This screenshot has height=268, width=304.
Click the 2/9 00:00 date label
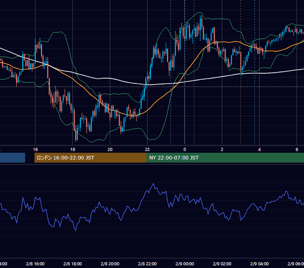tap(185, 264)
